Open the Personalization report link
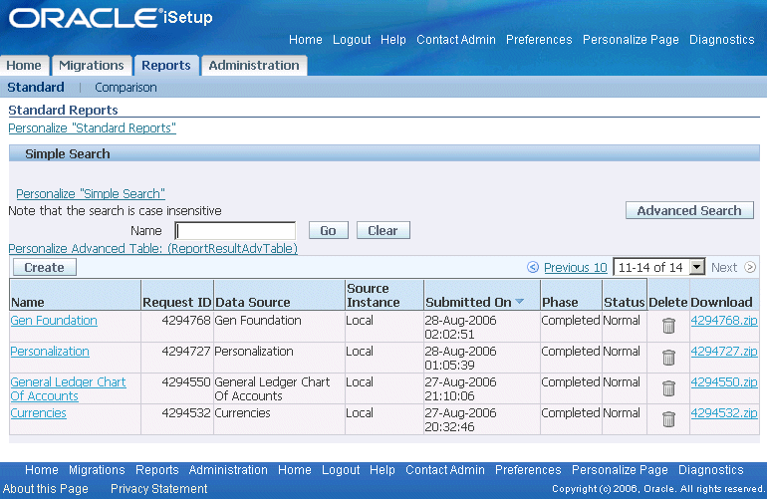 [50, 352]
